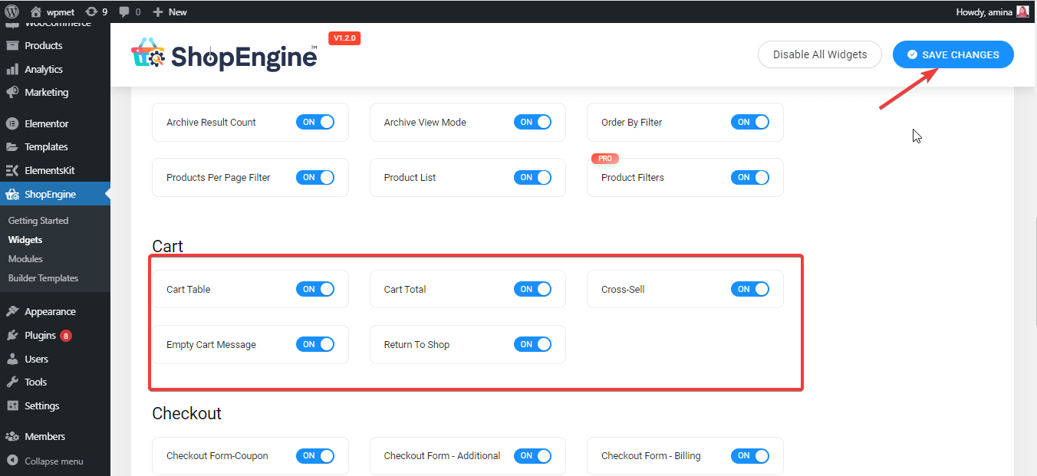
Task: Click the Checkout section heading
Action: pos(186,413)
